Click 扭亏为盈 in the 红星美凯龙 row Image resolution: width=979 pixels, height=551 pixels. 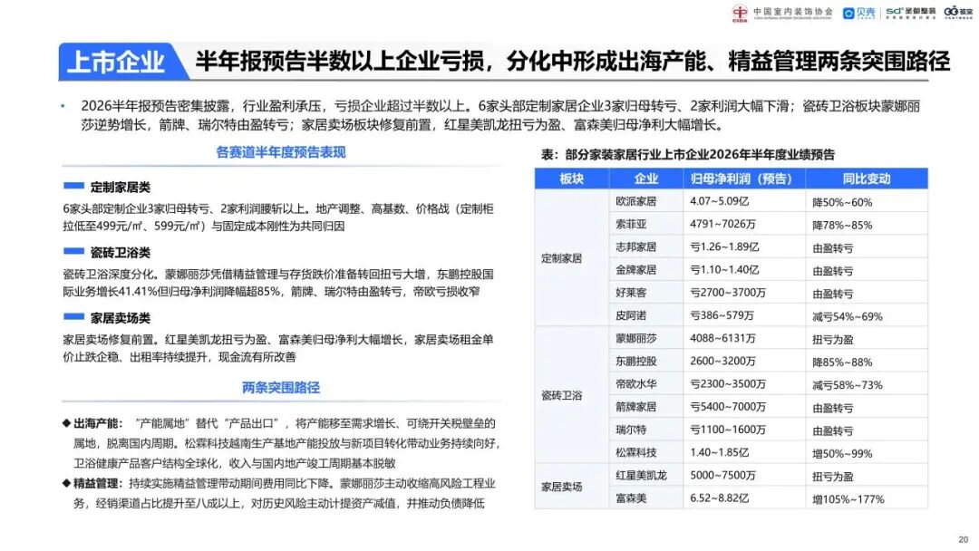tap(832, 477)
